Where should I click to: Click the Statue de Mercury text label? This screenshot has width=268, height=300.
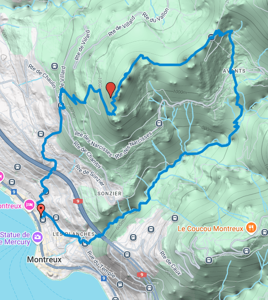[x=15, y=238]
